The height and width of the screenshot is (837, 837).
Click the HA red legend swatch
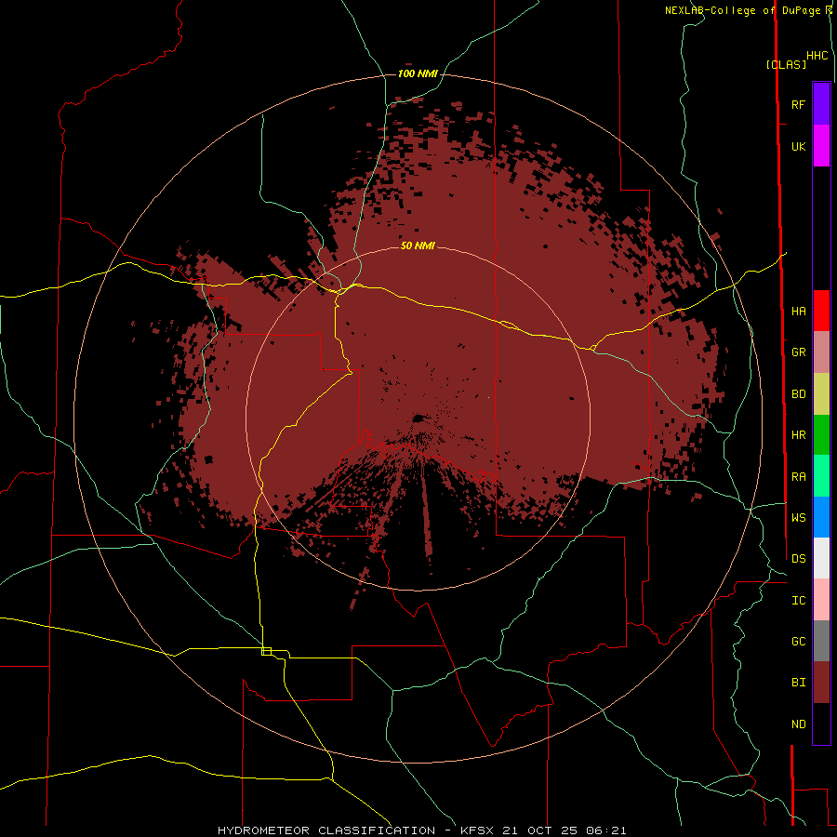point(821,311)
